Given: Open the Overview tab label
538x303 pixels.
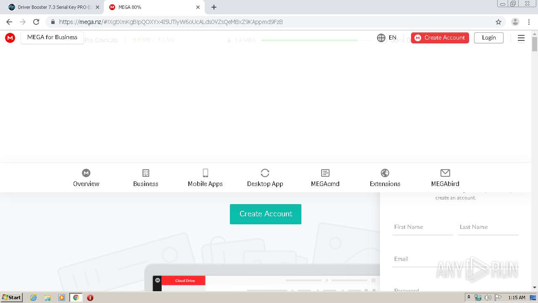Looking at the screenshot, I should pyautogui.click(x=86, y=184).
